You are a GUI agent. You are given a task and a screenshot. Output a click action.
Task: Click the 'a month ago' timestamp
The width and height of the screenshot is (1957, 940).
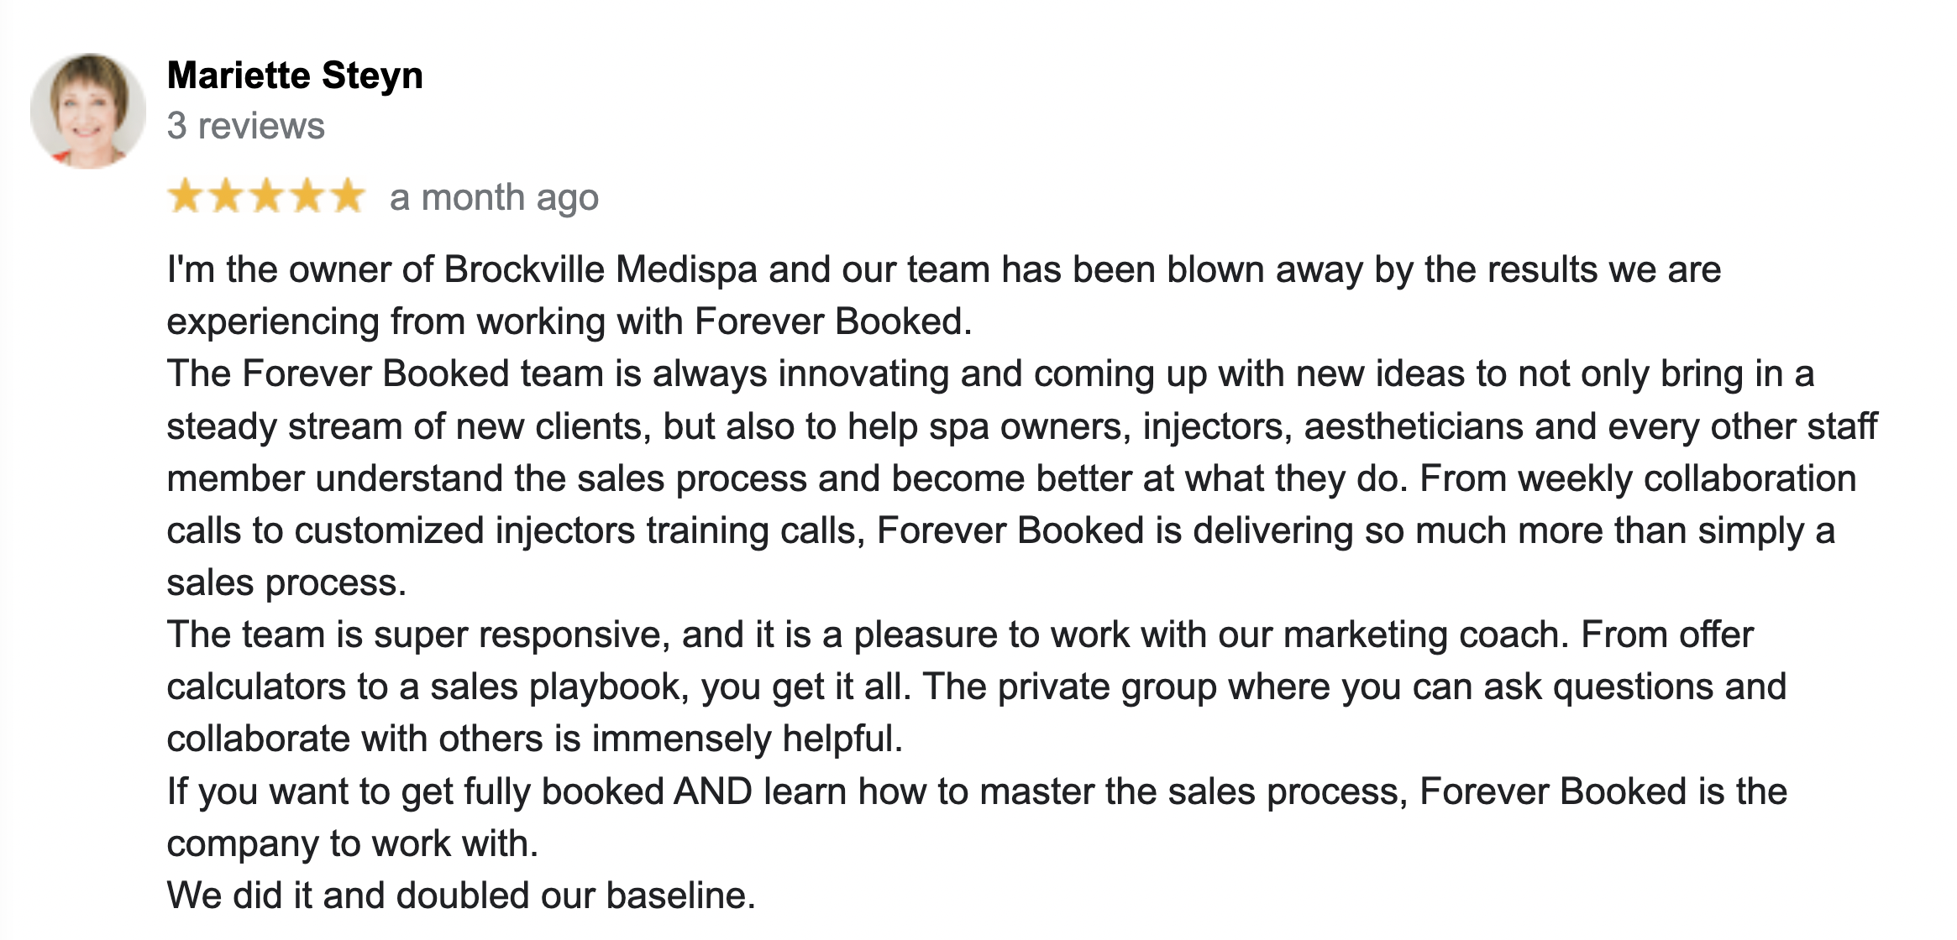pos(494,198)
